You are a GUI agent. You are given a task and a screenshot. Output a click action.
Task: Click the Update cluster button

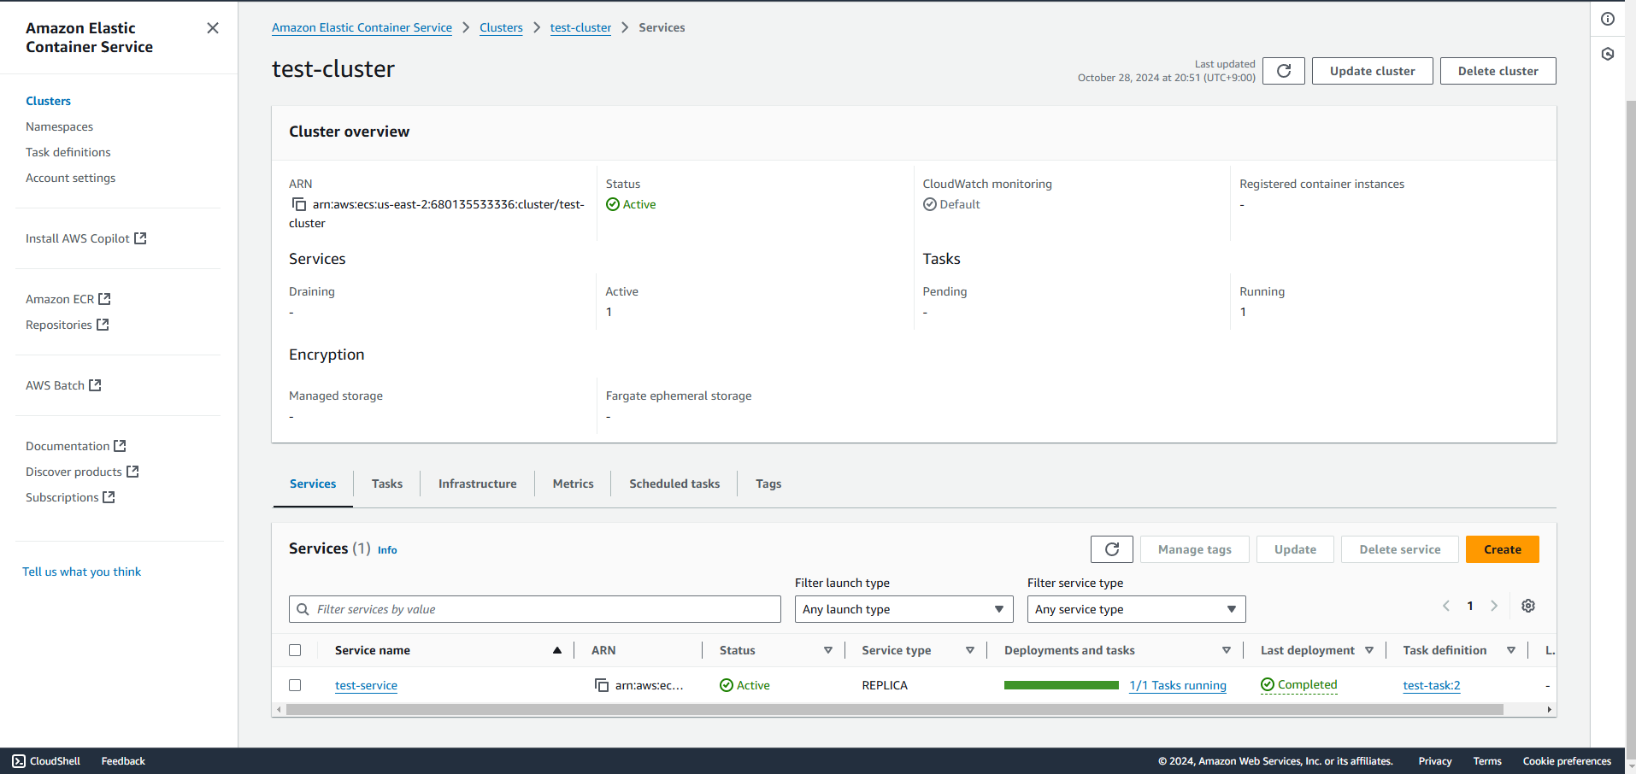[x=1373, y=71]
